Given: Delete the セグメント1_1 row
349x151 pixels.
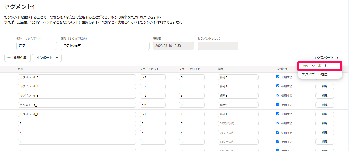Looking at the screenshot, I should [325, 114].
